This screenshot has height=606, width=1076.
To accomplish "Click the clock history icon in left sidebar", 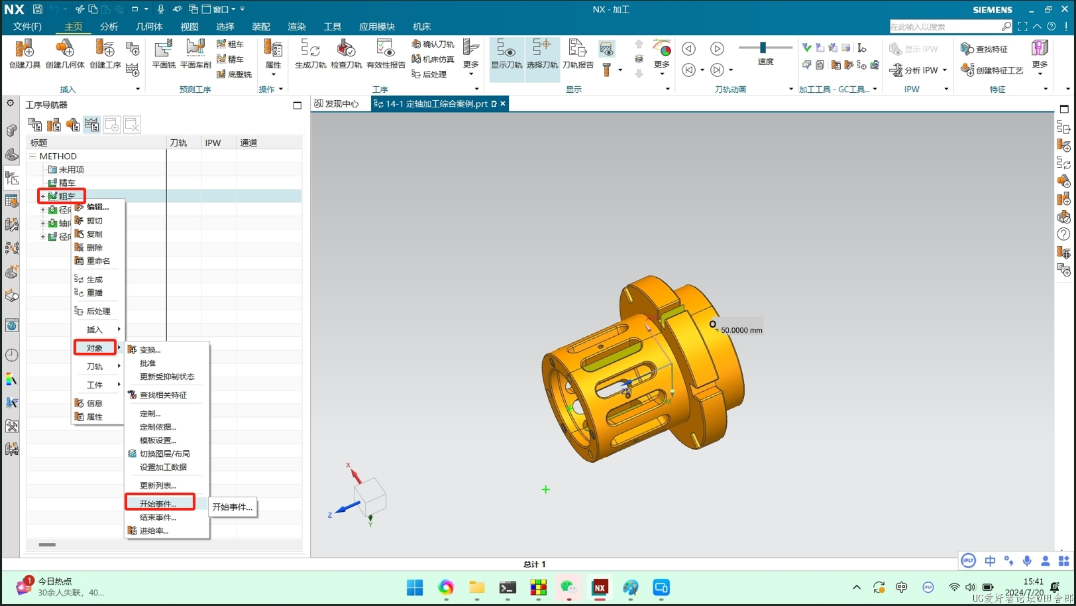I will [x=12, y=355].
